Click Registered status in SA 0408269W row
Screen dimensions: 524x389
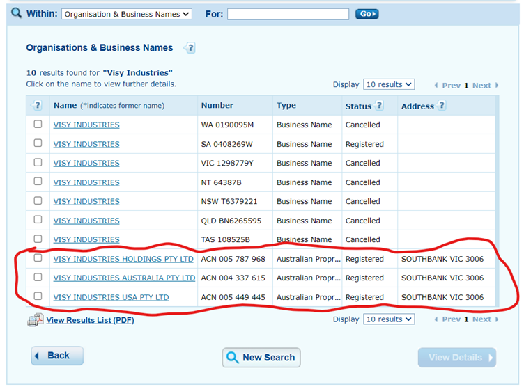[x=364, y=144]
